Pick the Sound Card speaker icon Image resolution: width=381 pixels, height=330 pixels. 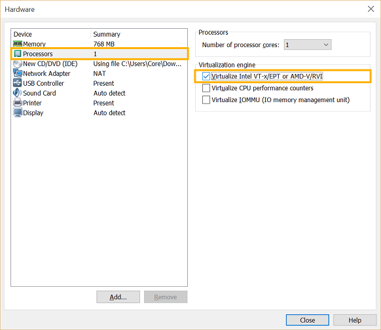(18, 93)
